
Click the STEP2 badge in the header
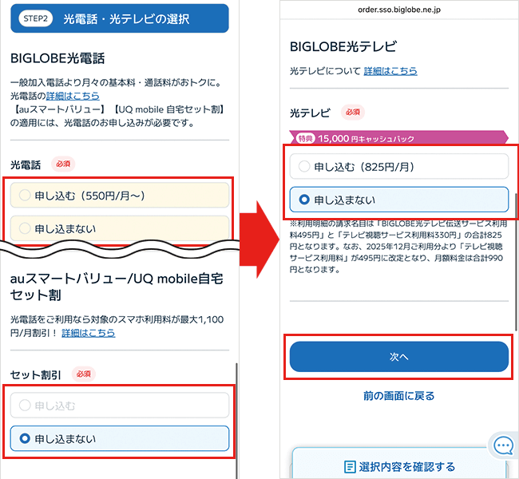[36, 18]
